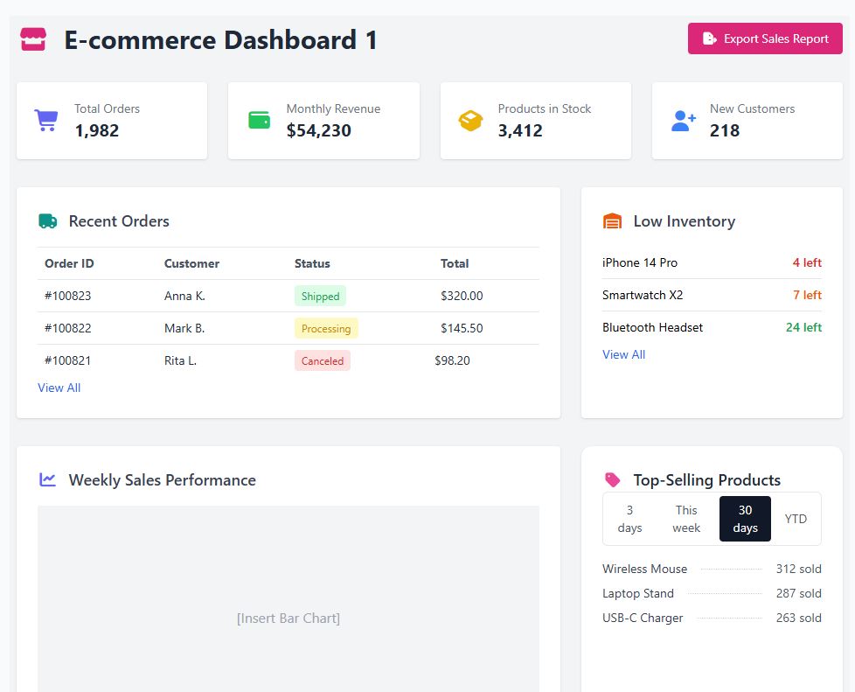855x692 pixels.
Task: Click the green wallet icon for Monthly Revenue
Action: point(259,120)
